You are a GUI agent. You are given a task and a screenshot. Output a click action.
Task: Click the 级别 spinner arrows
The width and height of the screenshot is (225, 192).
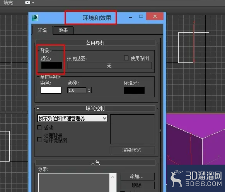(89, 90)
